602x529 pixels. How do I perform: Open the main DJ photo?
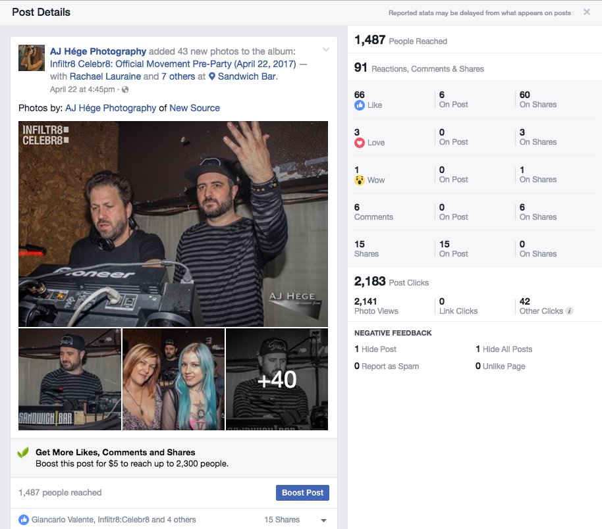click(x=173, y=224)
